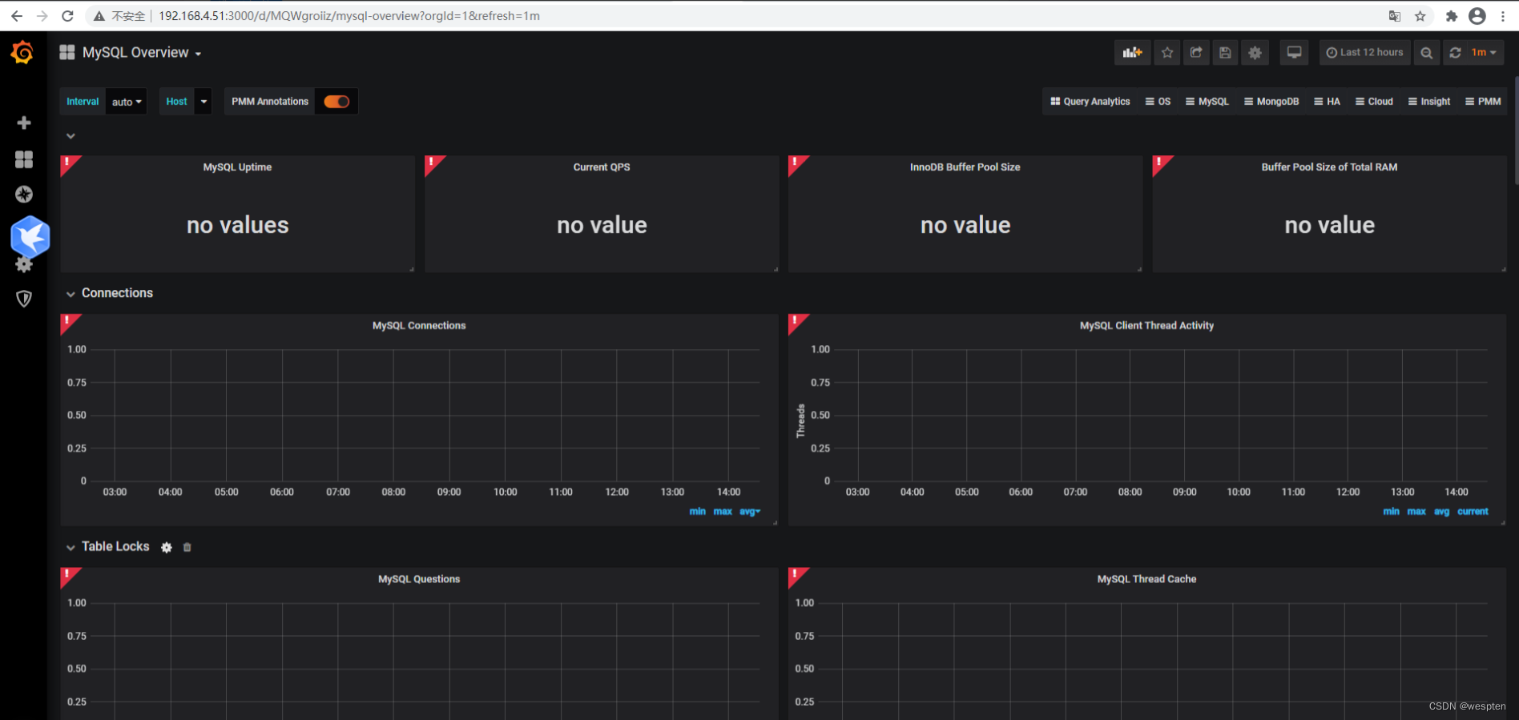Screen dimensions: 1519x720
Task: Click the page vertical scrollbar
Action: pos(1515,131)
